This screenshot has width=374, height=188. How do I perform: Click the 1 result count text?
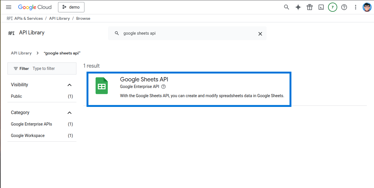91,66
